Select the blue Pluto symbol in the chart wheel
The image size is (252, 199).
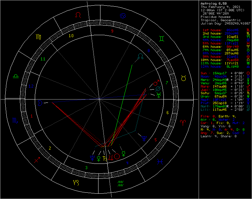(x=93, y=158)
